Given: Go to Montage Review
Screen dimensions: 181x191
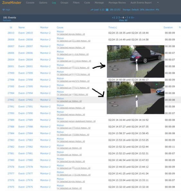Looking at the screenshot, I should (117, 3).
